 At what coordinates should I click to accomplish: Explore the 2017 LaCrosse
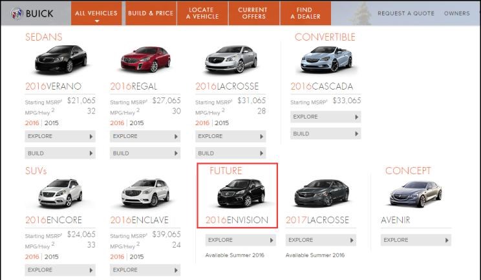click(x=321, y=240)
